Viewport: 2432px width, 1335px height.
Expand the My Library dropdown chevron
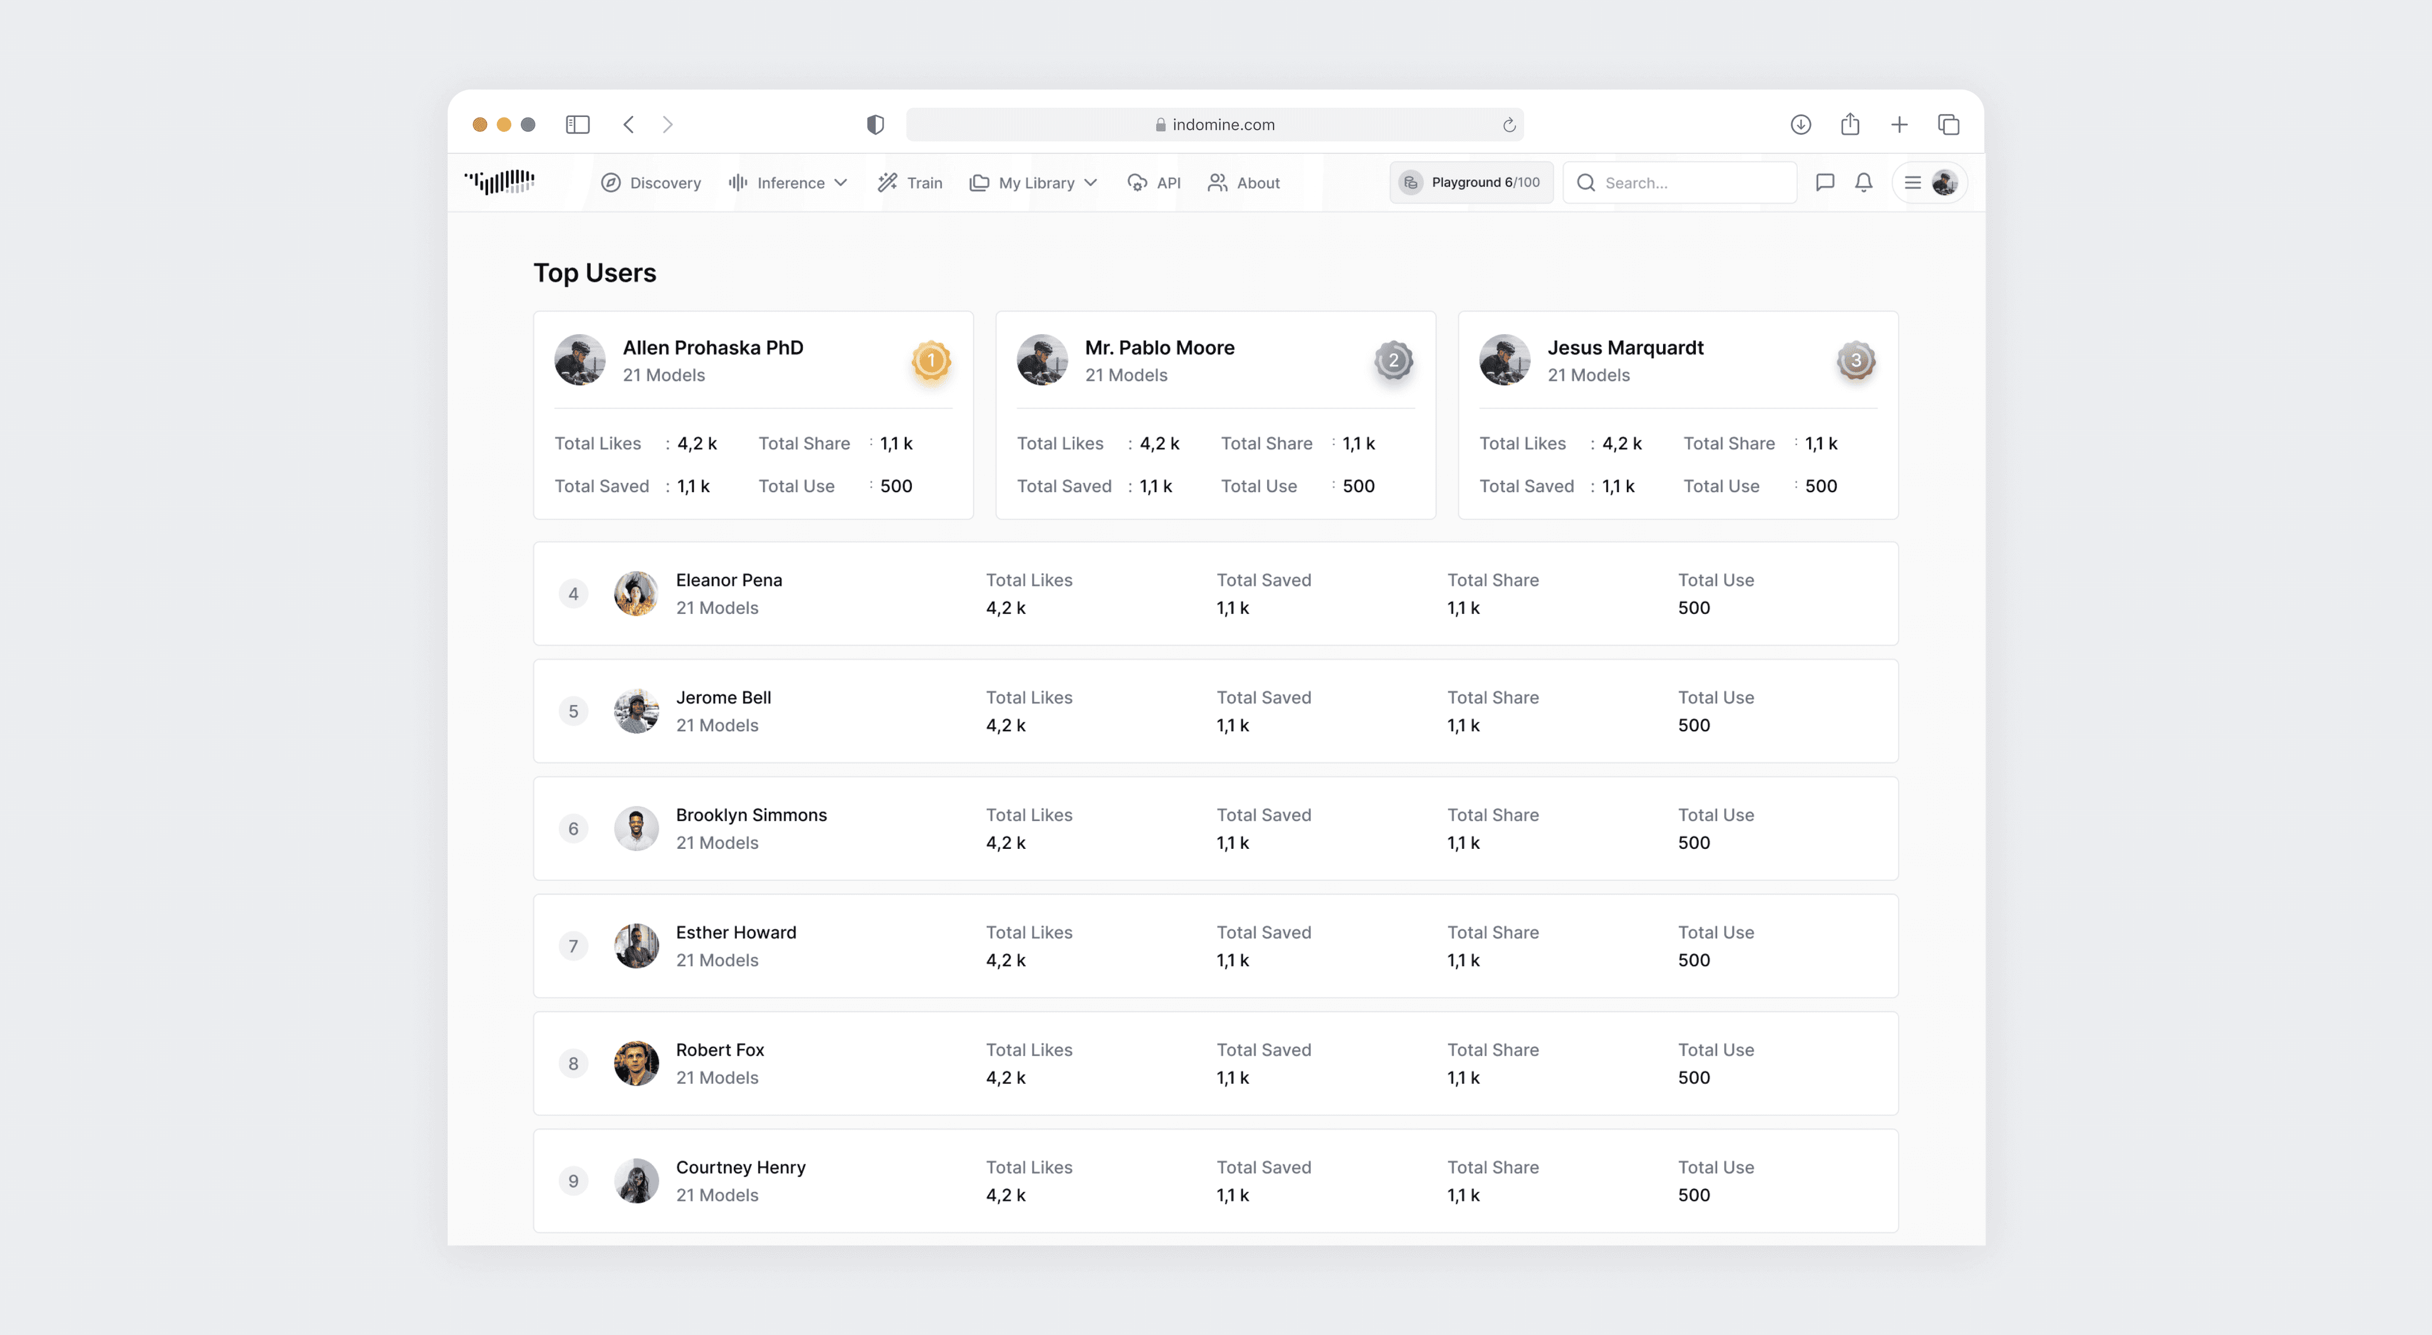[x=1091, y=183]
